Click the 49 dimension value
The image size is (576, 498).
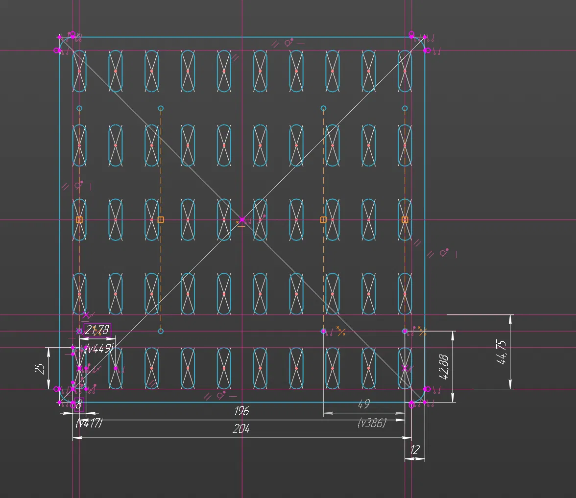point(363,404)
